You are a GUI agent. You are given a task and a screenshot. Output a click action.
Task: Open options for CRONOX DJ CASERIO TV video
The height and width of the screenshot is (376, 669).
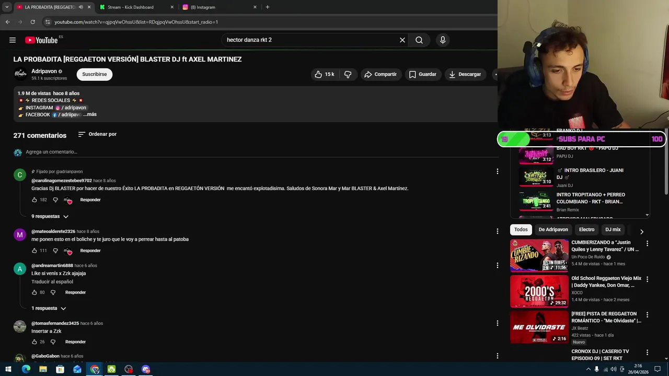(647, 352)
